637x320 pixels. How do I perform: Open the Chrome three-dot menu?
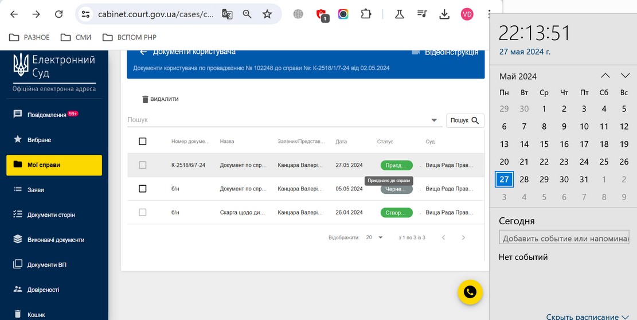point(489,14)
